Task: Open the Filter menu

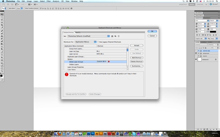Action: (x=48, y=1)
